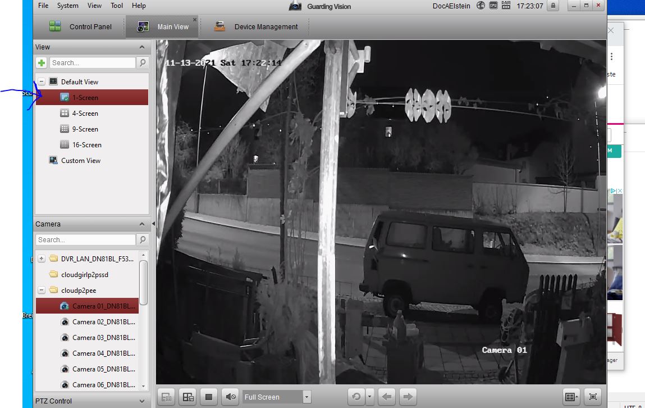Open the View menu in menu bar
Screen dimensions: 645x408
[x=94, y=6]
